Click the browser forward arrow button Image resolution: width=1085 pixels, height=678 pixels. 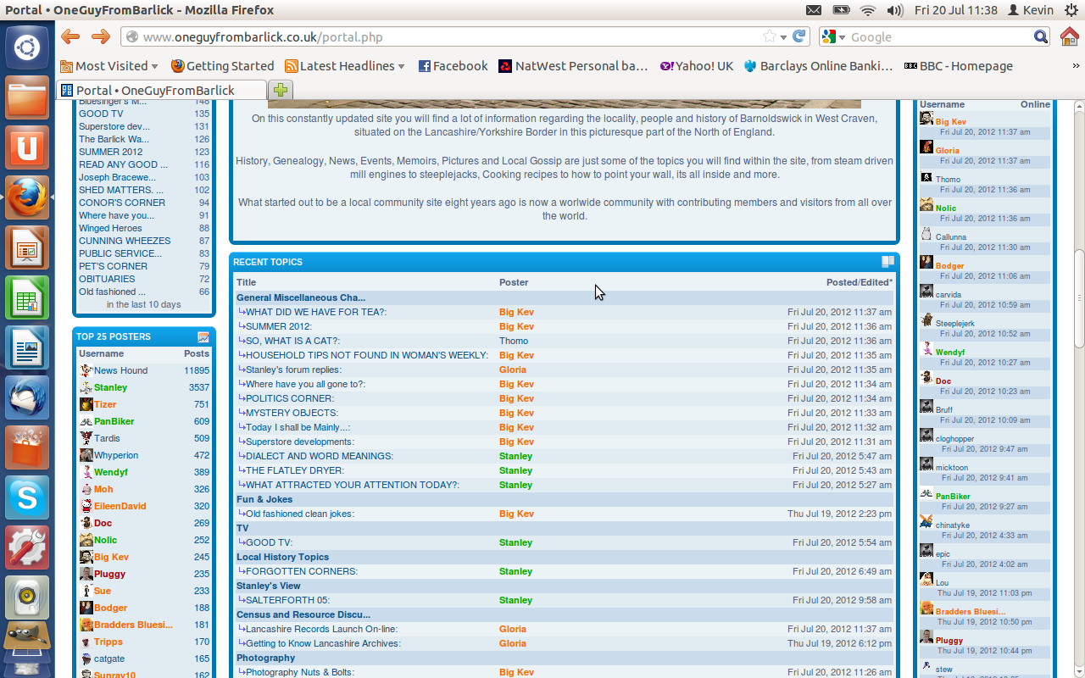coord(100,36)
